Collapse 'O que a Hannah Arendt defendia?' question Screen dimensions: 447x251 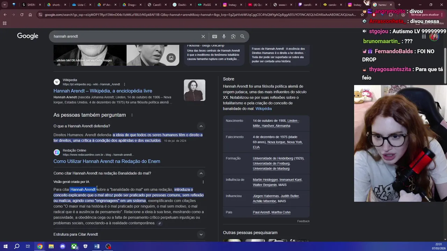click(x=201, y=126)
